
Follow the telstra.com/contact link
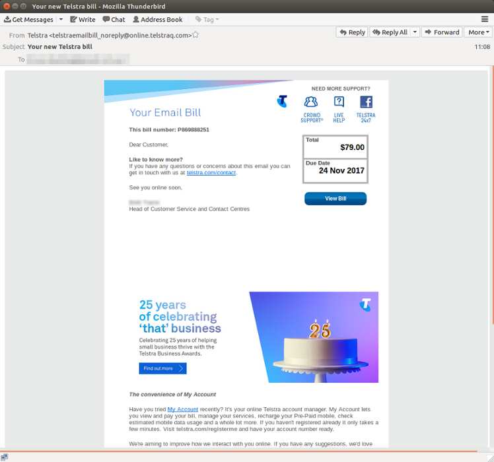pos(211,172)
